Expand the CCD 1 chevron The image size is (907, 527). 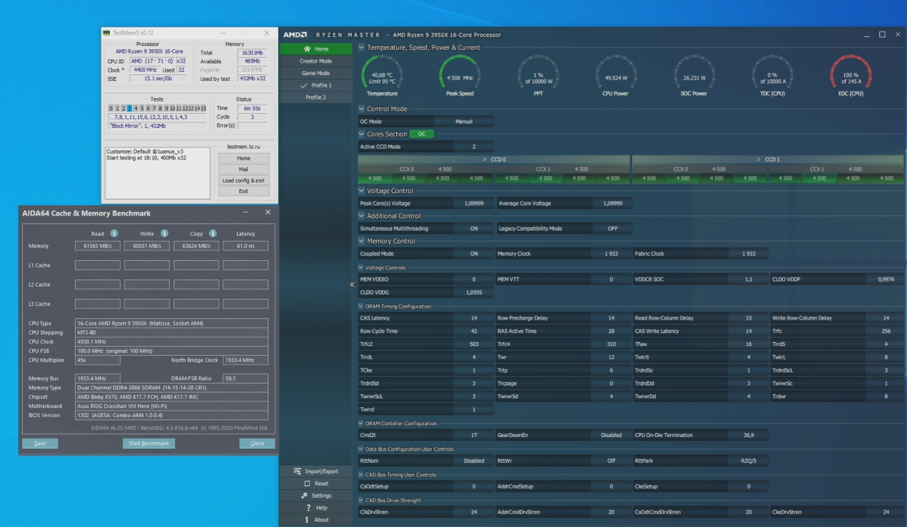pyautogui.click(x=758, y=159)
